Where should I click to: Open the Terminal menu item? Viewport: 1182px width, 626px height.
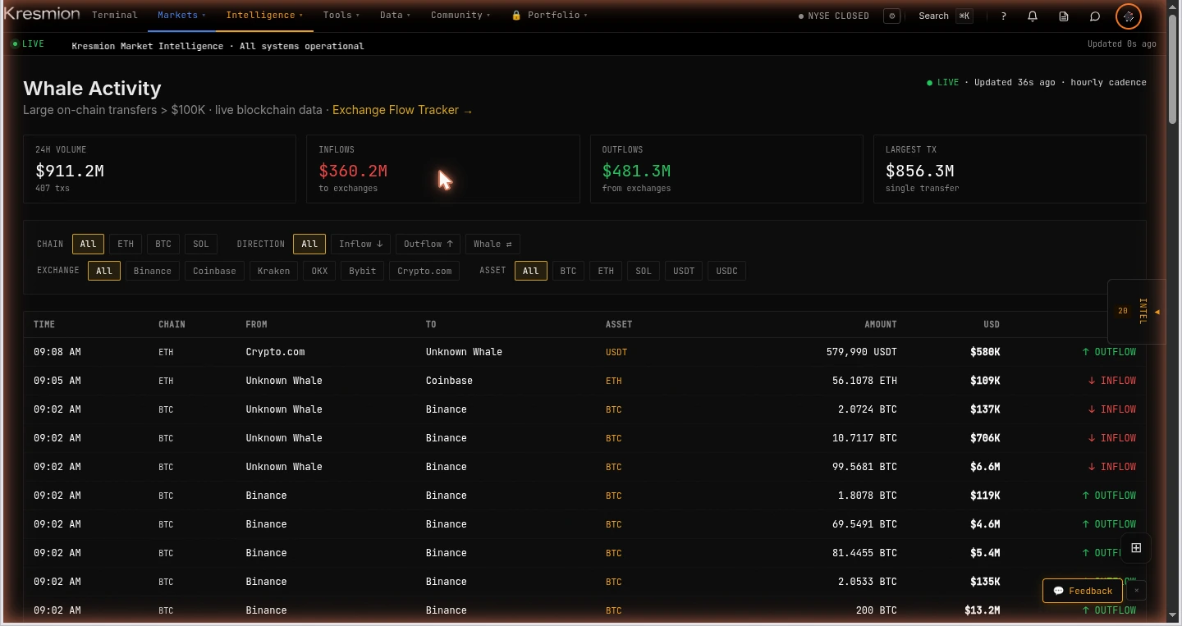coord(115,16)
